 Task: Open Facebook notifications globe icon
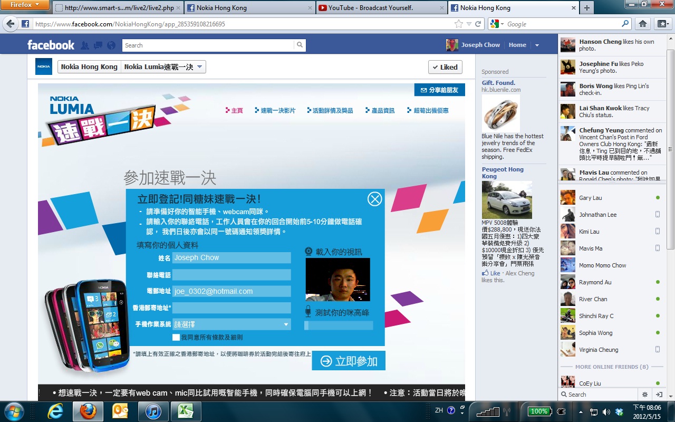point(111,45)
